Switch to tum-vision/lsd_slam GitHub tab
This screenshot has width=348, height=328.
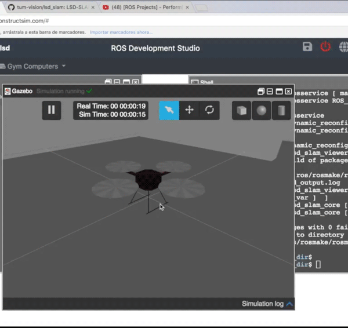(52, 8)
